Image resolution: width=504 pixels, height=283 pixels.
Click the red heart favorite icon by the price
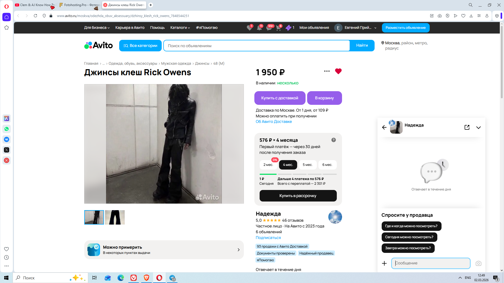point(338,71)
